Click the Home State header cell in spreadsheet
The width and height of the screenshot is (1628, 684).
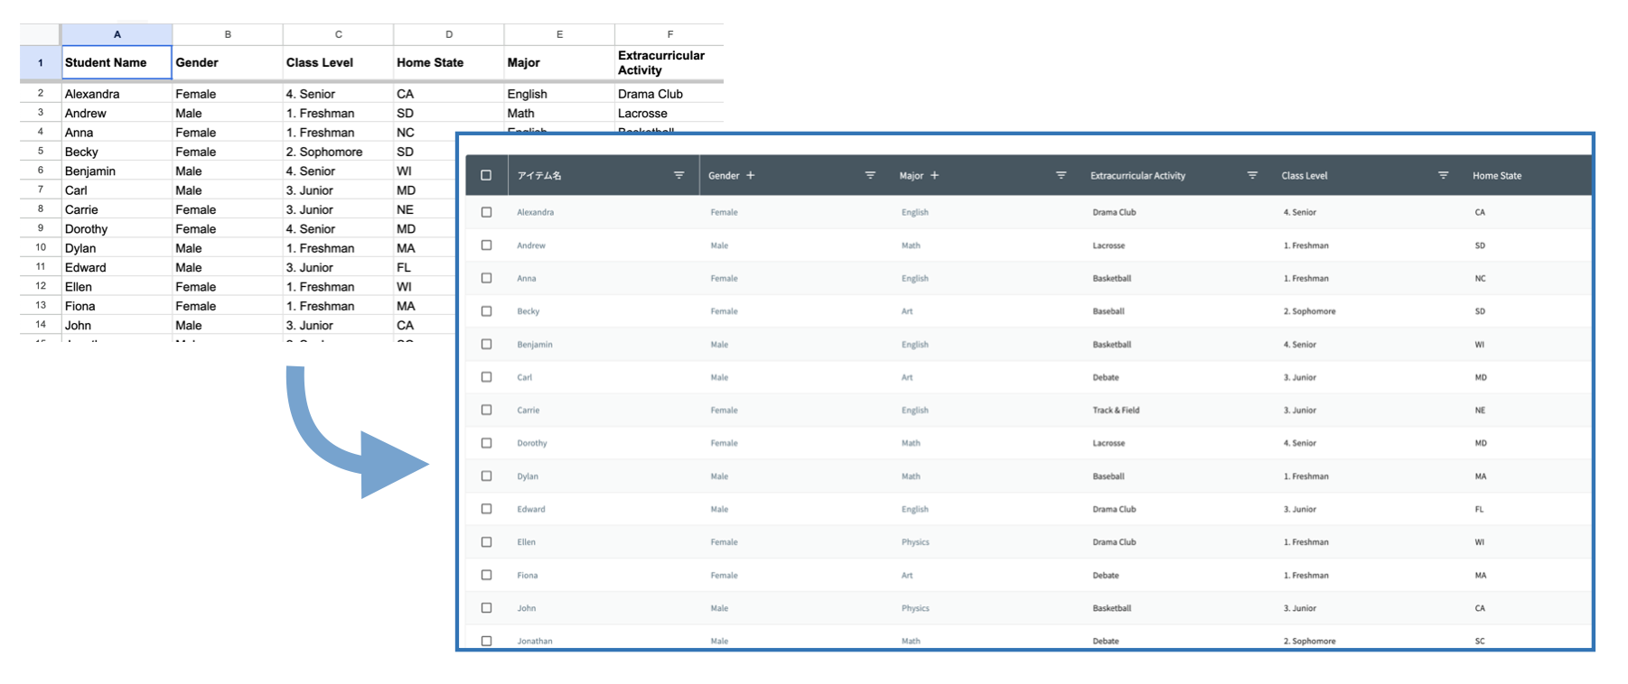click(x=449, y=62)
